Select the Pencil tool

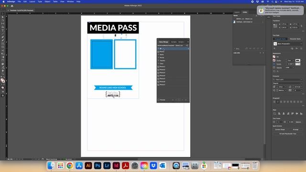(x=3, y=40)
